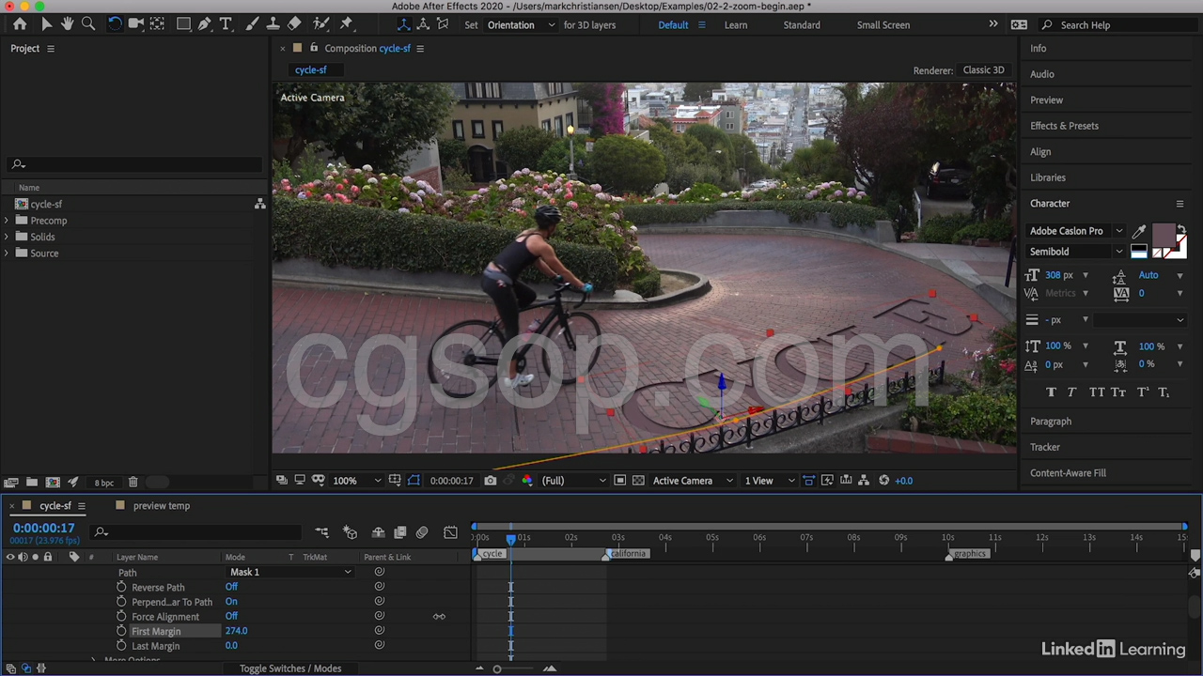Create a new folder in Project panel
The width and height of the screenshot is (1203, 676).
click(31, 483)
